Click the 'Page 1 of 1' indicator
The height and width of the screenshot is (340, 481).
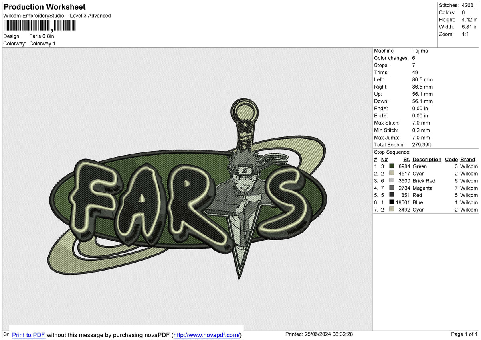click(x=465, y=334)
